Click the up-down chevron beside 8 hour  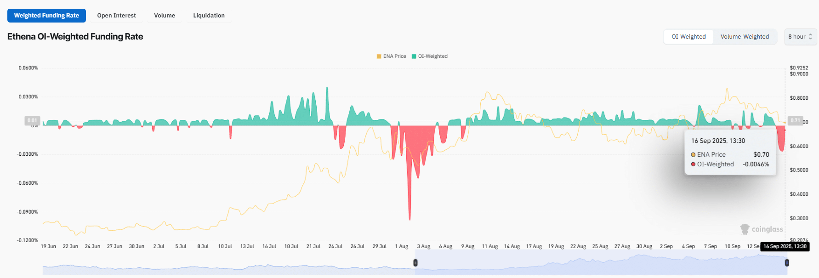[x=810, y=37]
